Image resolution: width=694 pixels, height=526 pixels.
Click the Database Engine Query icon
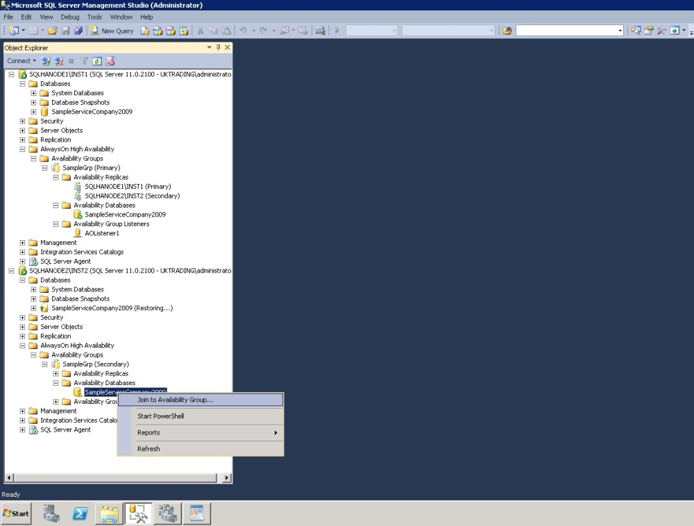145,31
